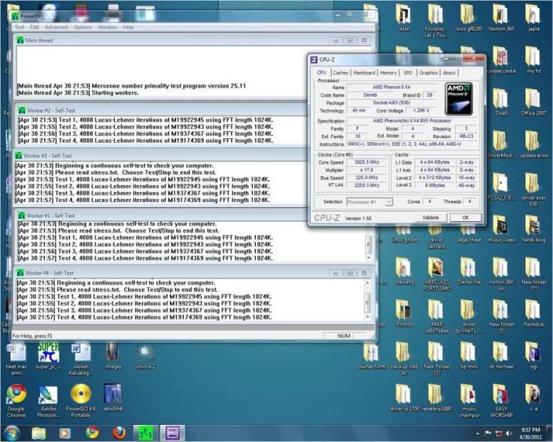This screenshot has width=553, height=442.
Task: Click the Worker #2 Self-Test window icon
Action: [x=22, y=110]
